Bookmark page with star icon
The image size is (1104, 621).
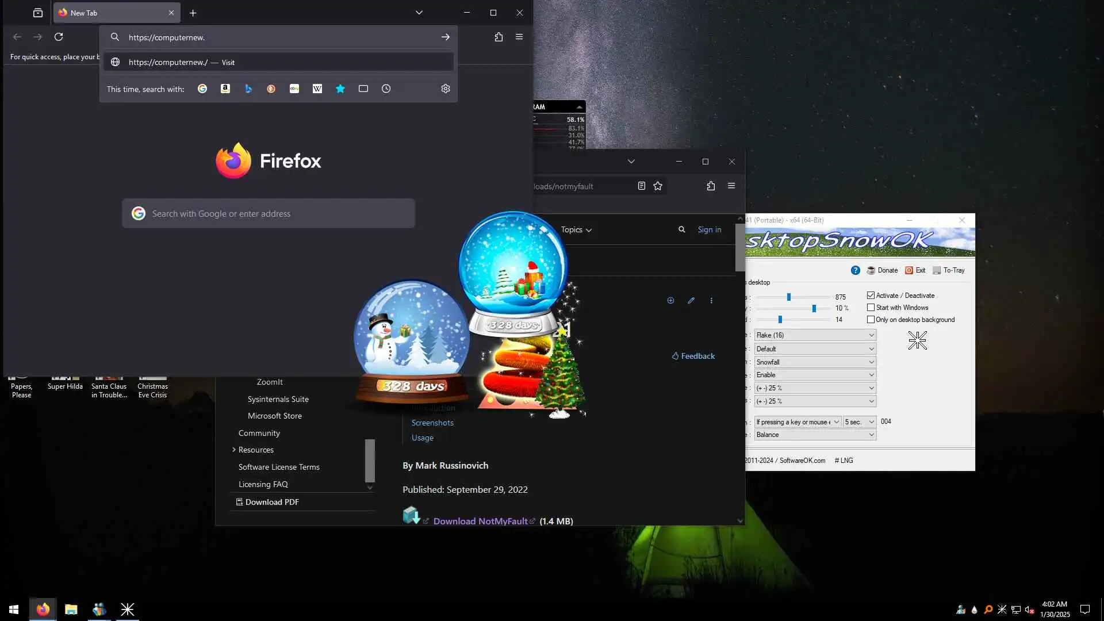pos(658,186)
